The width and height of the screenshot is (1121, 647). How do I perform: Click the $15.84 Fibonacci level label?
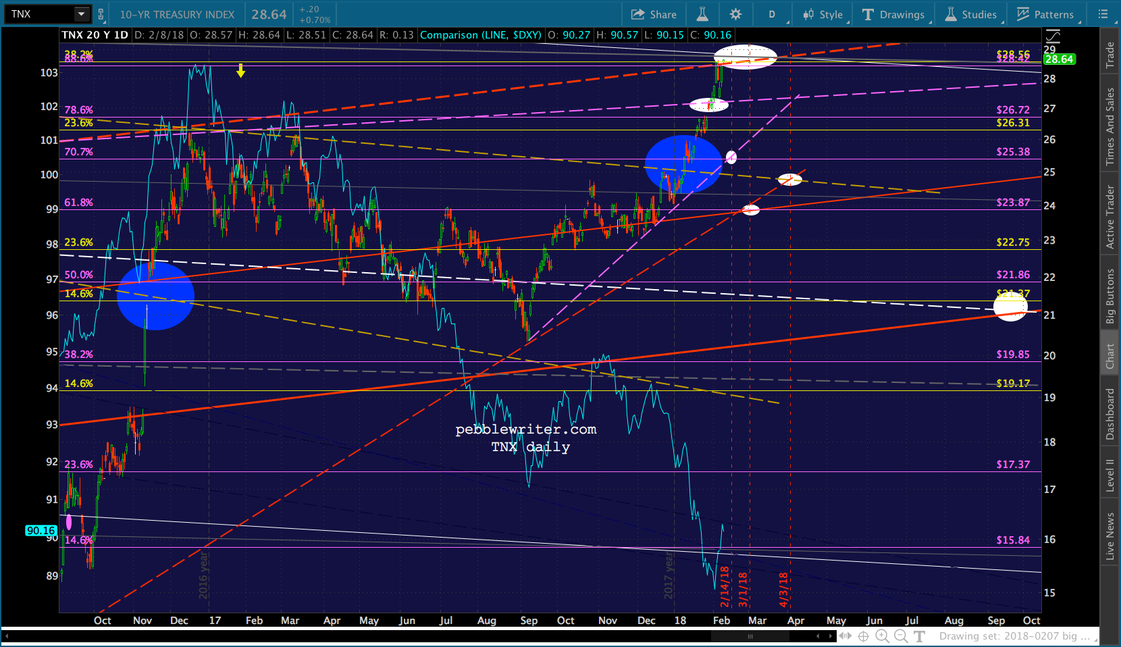click(x=1013, y=540)
